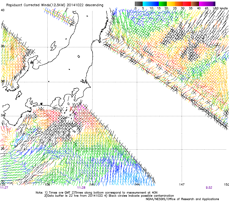Click the brown 35-40 knots legend swatch
This screenshot has height=201, width=229.
(195, 4)
